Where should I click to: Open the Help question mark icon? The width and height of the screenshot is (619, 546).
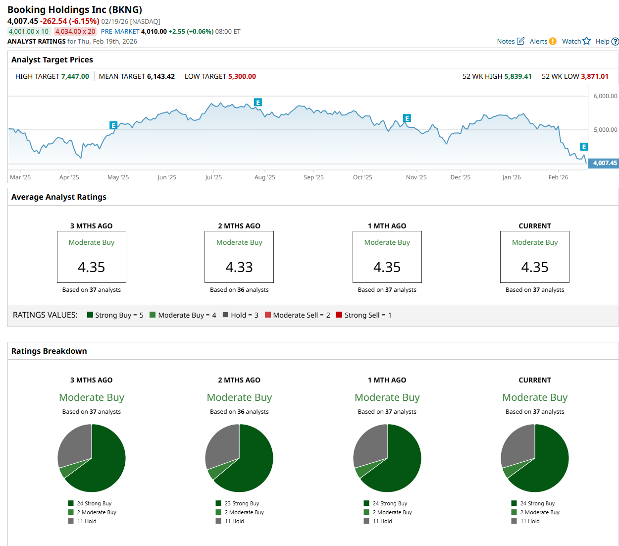tap(615, 42)
